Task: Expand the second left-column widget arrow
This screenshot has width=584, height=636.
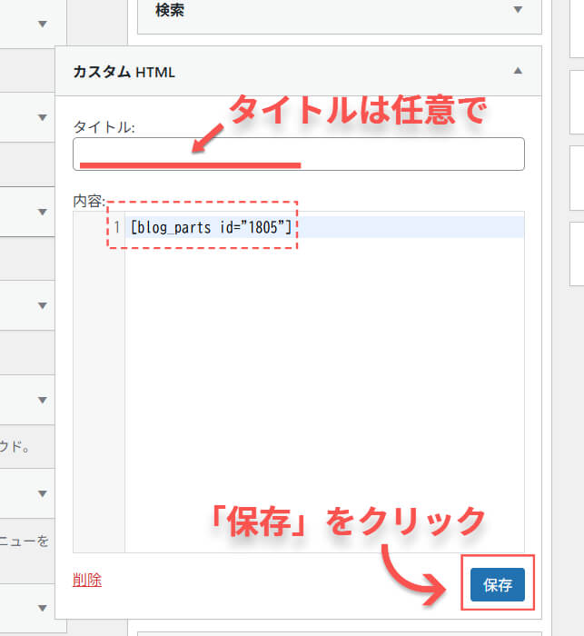Action: pyautogui.click(x=42, y=117)
